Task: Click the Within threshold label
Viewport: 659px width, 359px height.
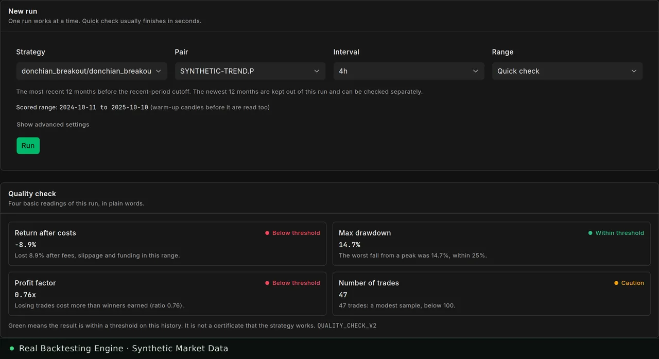Action: coord(620,233)
